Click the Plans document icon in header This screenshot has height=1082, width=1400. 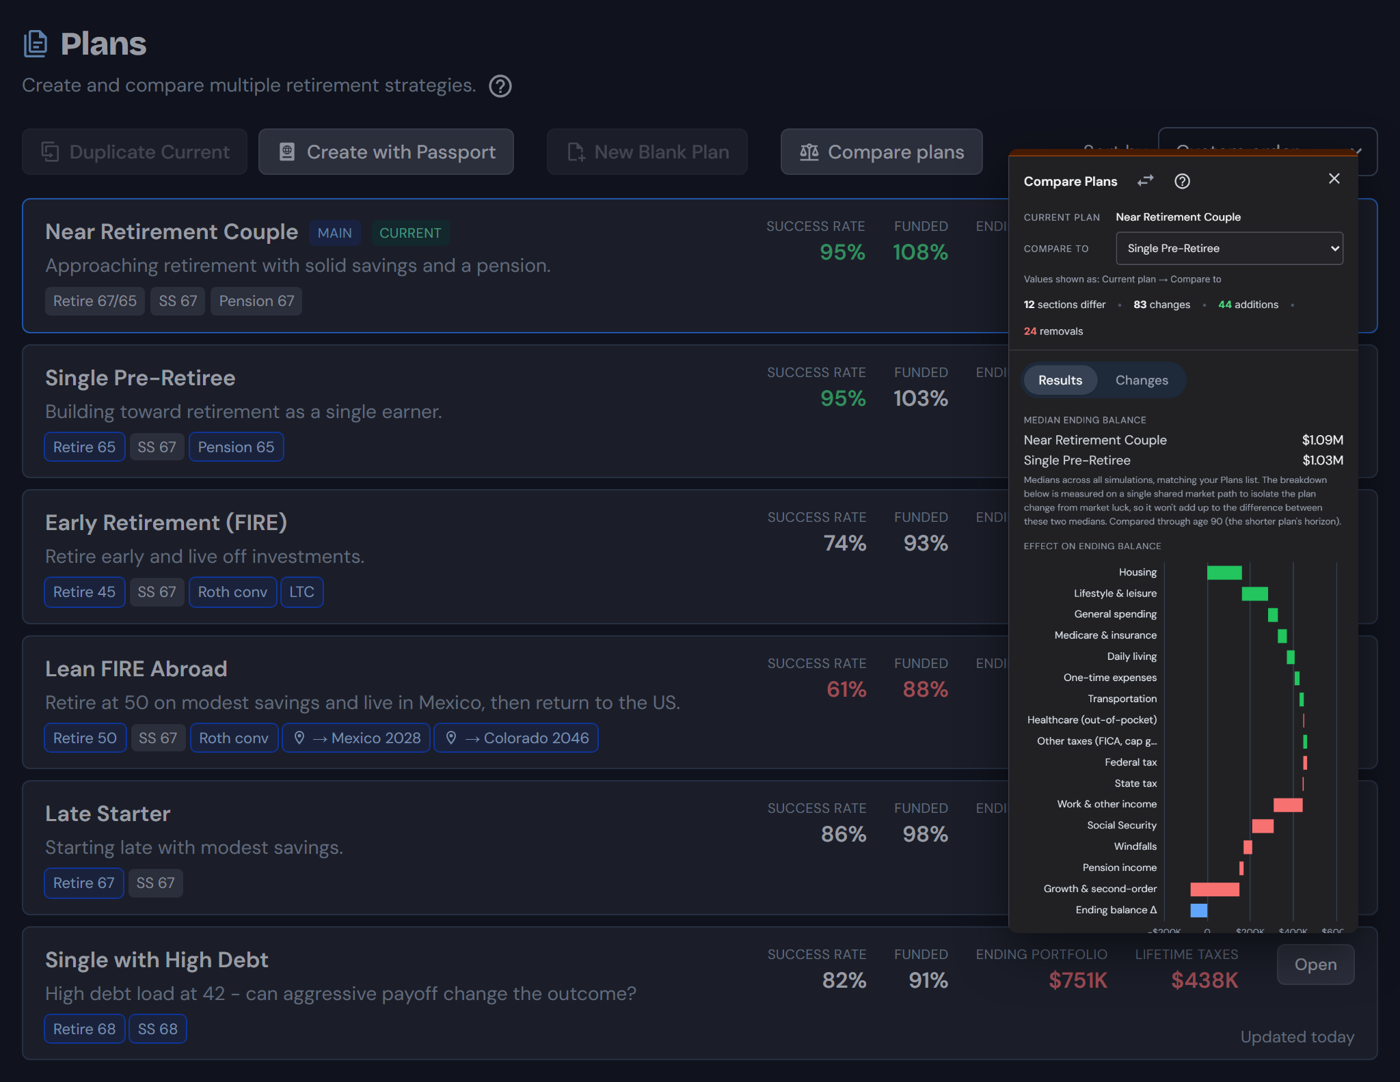pyautogui.click(x=36, y=44)
